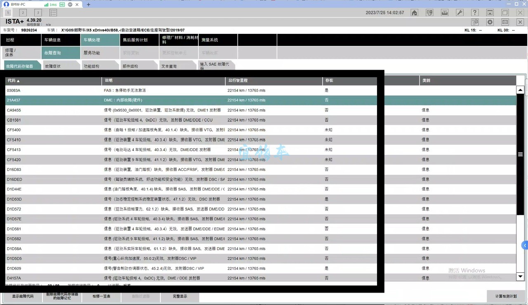Sort by 存在 column header
Viewport: 528px width, 305px height.
point(349,80)
